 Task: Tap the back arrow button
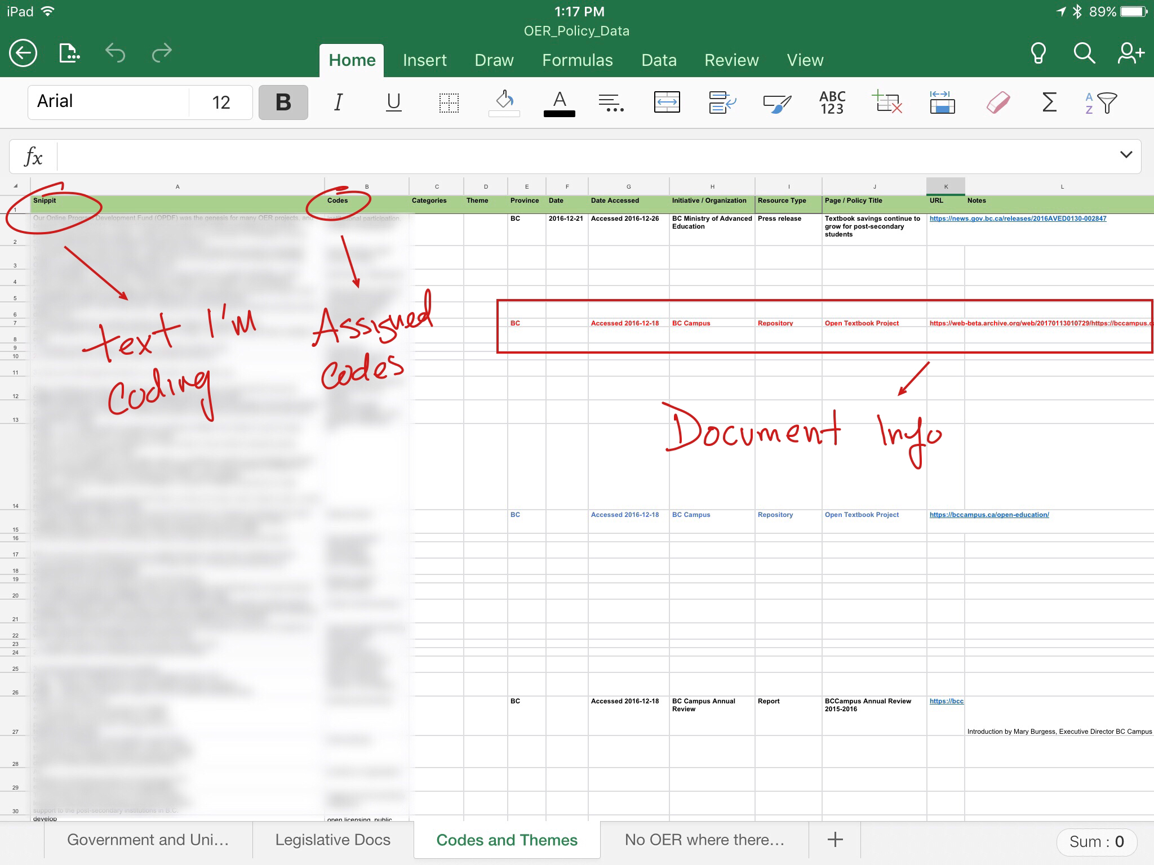point(23,53)
